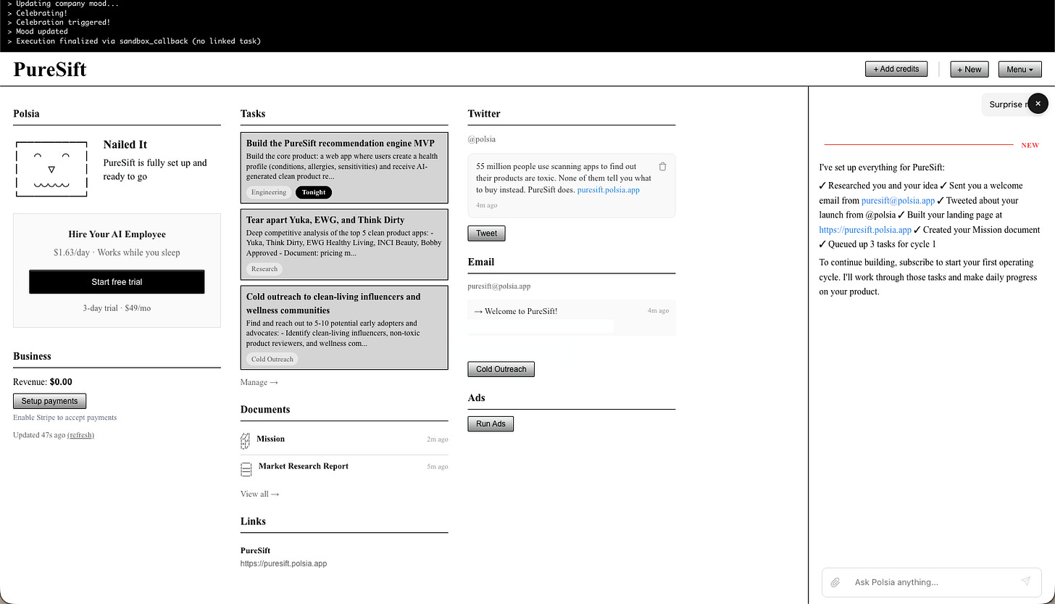Open the Menu dropdown
The width and height of the screenshot is (1055, 604).
1019,70
